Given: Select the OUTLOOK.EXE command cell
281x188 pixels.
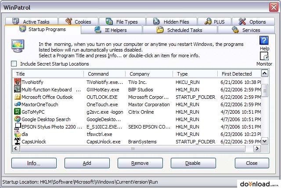Looking at the screenshot, I should [102, 97].
